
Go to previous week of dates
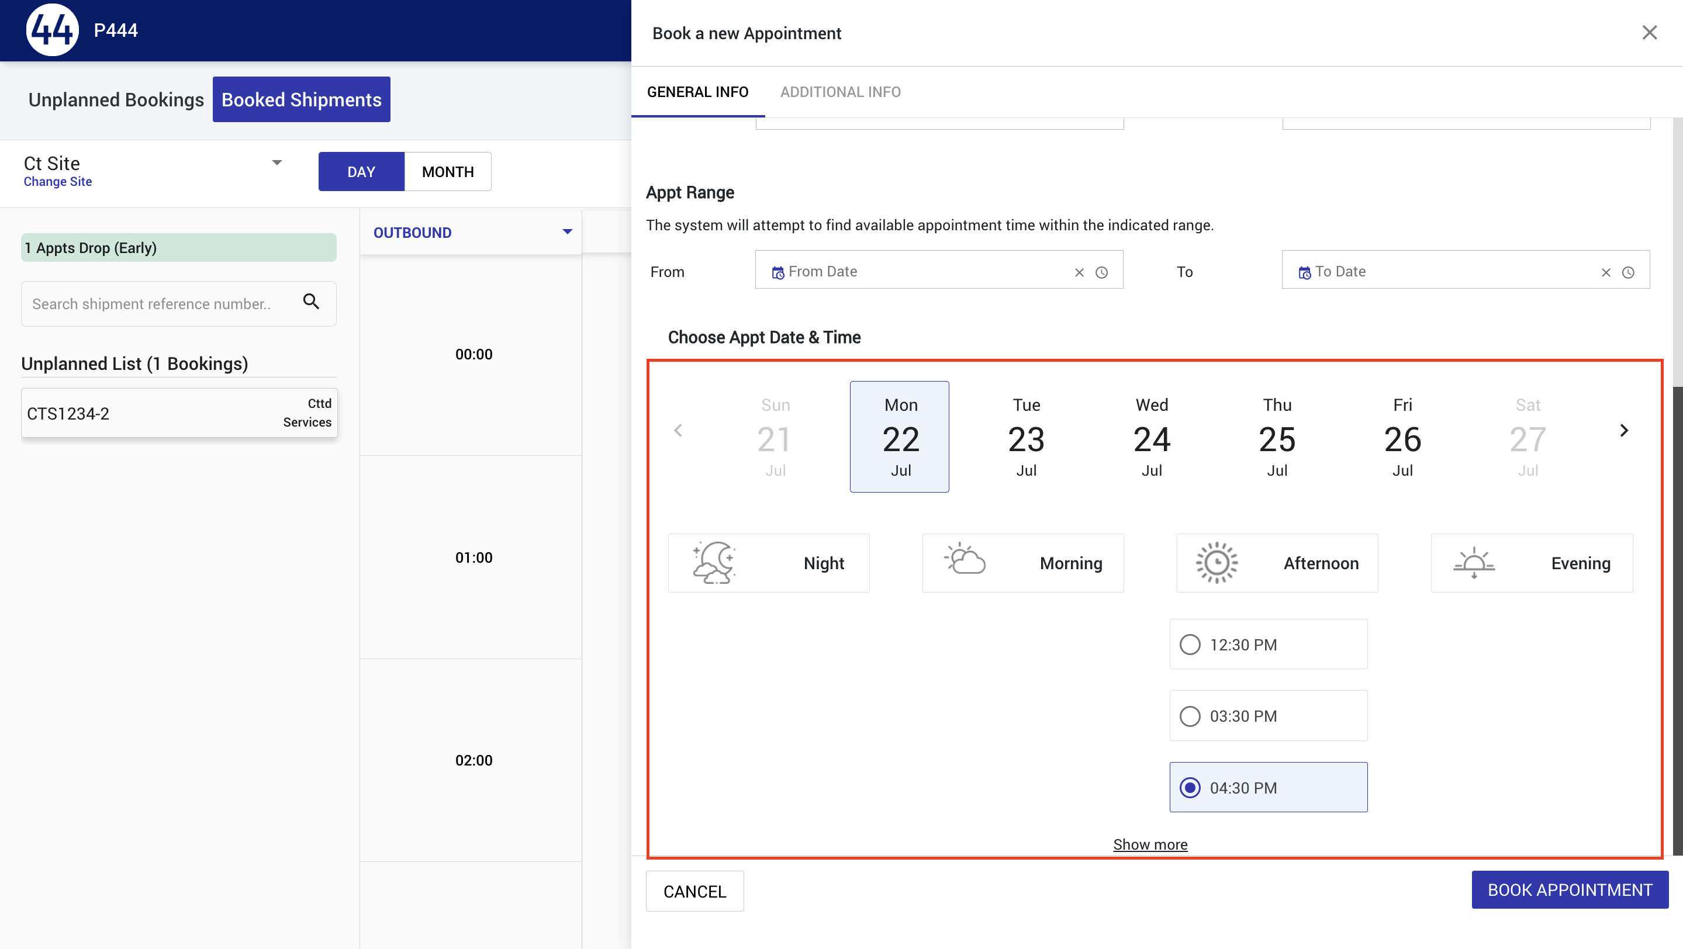(678, 431)
